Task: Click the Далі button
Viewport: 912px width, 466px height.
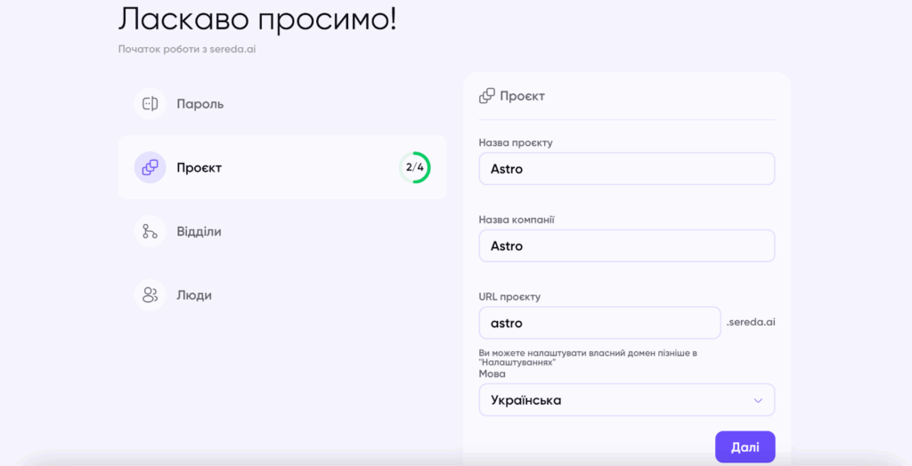Action: (745, 446)
